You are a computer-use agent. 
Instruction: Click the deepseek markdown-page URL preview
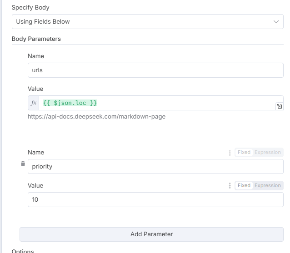click(x=96, y=117)
